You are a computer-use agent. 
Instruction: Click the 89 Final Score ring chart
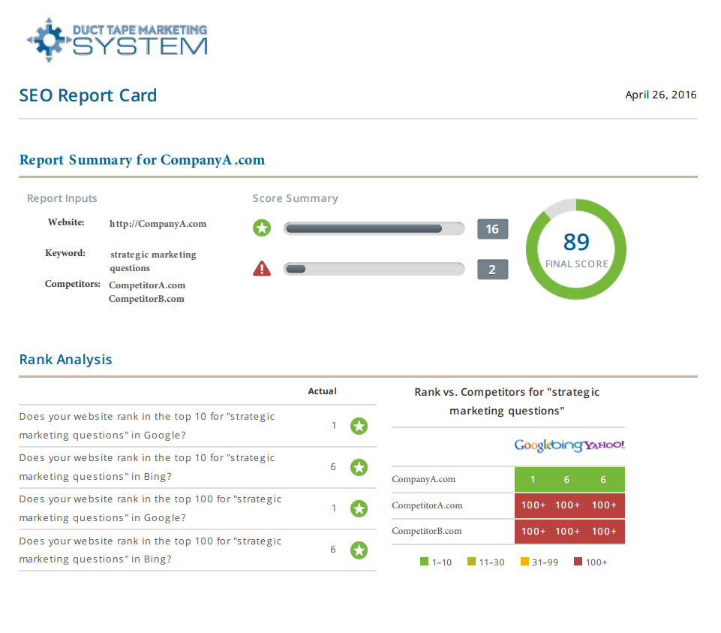576,249
